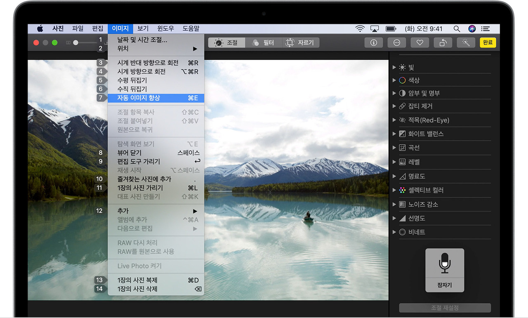Open Spotlight search magnifier
This screenshot has width=528, height=318.
coord(457,28)
